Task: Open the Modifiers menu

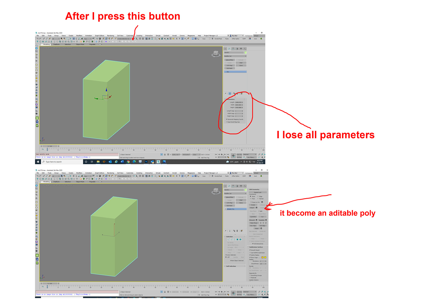Action: [x=79, y=36]
